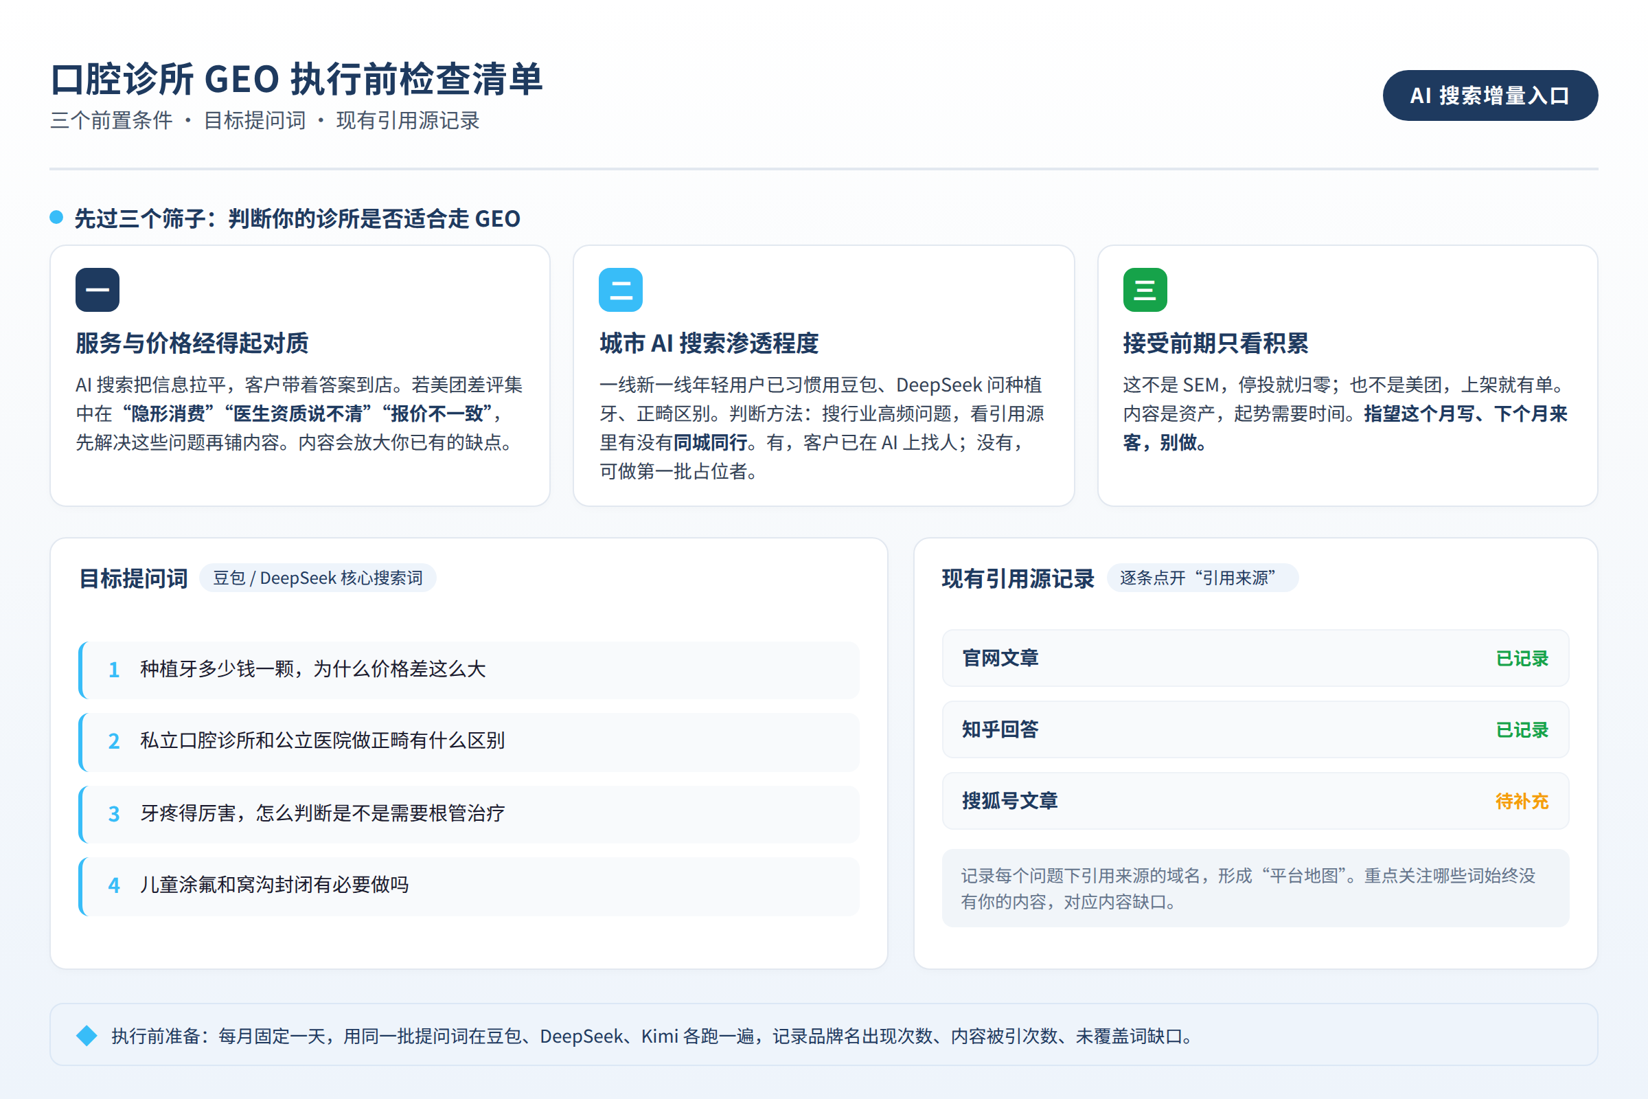
Task: Click 已记录 status in 官网文章 row
Action: point(1522,659)
